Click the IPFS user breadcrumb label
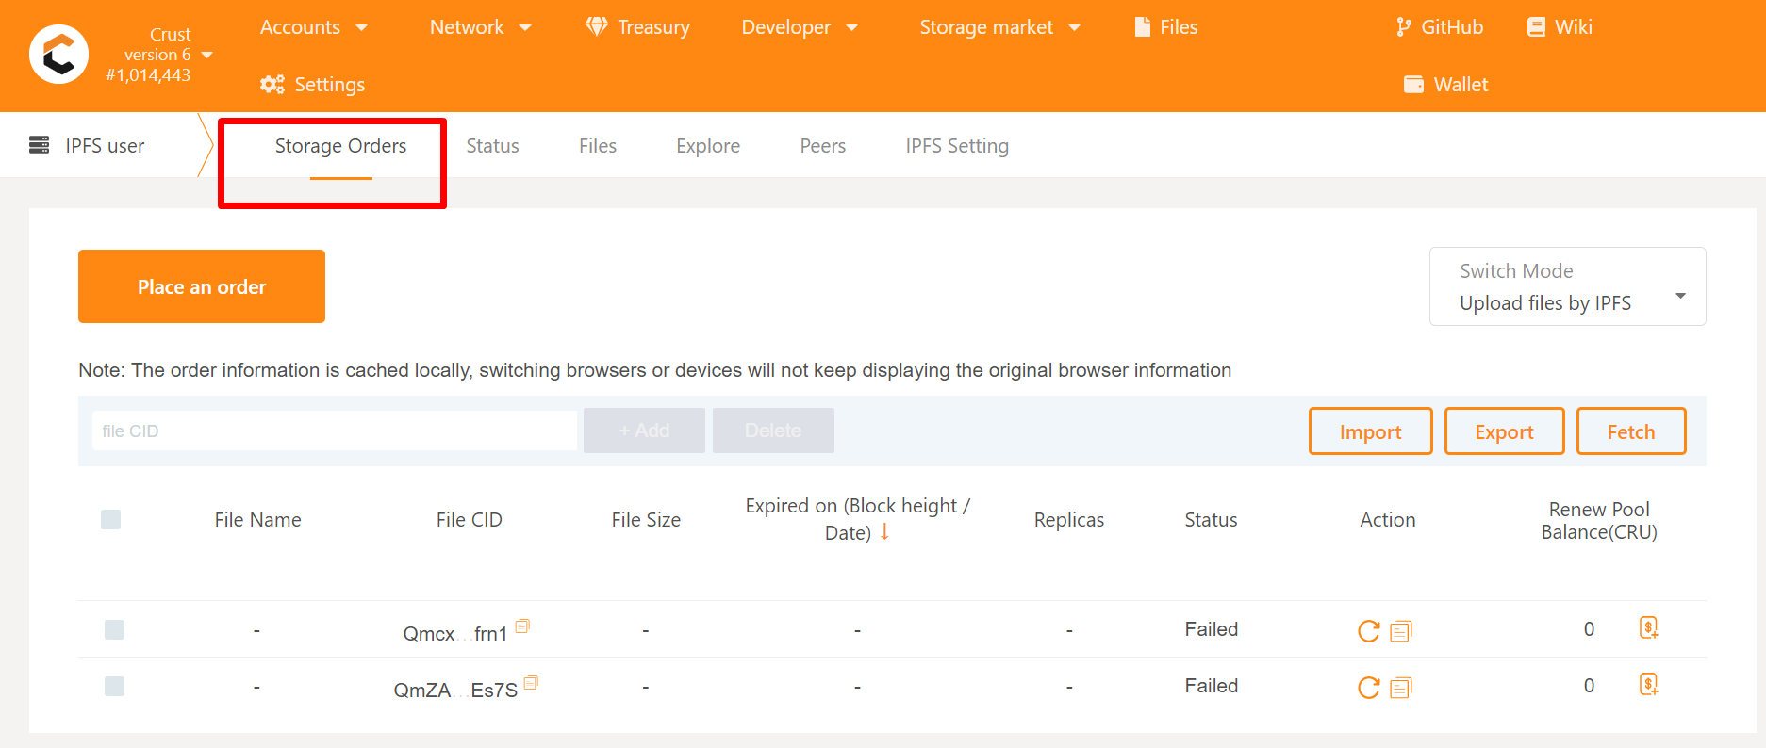 [105, 145]
